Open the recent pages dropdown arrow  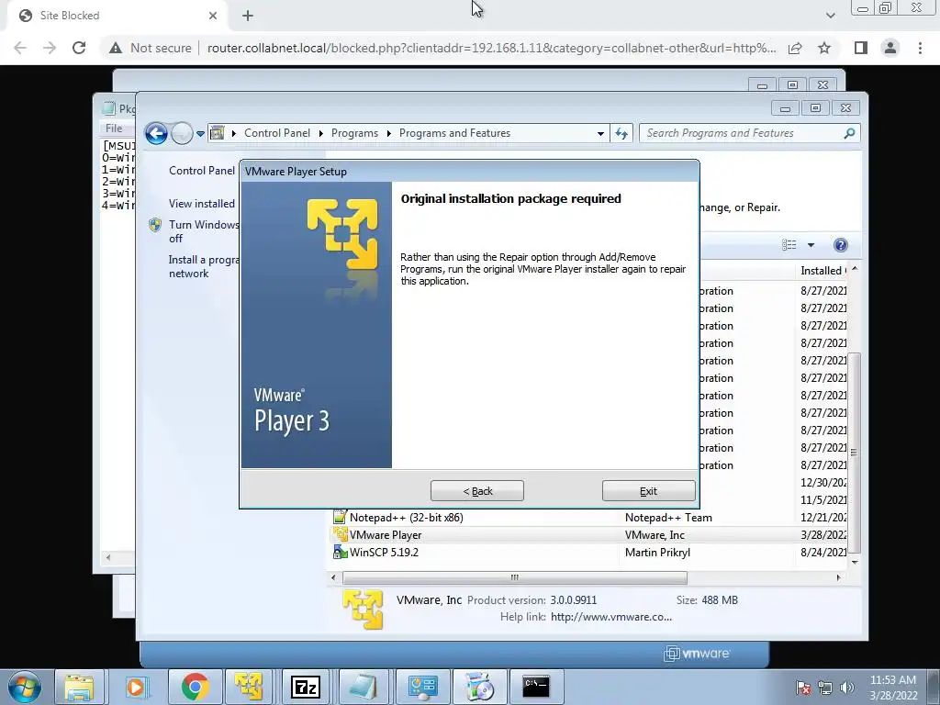(x=200, y=134)
